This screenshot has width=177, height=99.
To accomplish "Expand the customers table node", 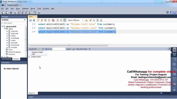I will [x=7, y=31].
